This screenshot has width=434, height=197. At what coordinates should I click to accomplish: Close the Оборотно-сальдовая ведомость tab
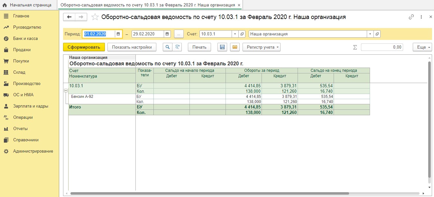coord(239,5)
